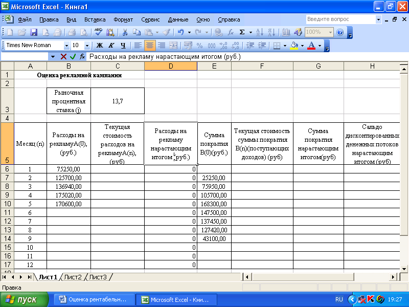Viewport: 409px width, 307px height.
Task: Click the Undo arrow icon
Action: point(181,32)
